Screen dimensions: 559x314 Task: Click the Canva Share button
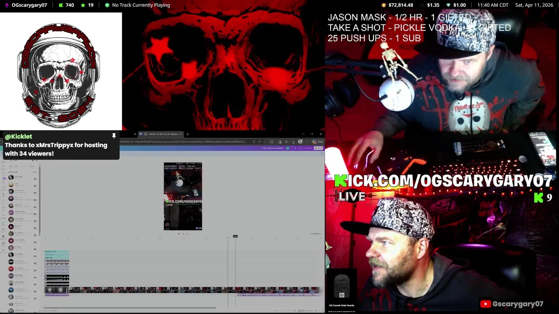coord(317,148)
